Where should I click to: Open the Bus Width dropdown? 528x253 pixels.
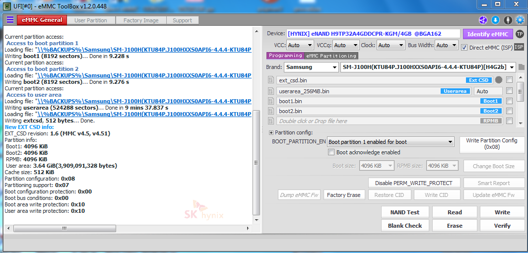(447, 45)
